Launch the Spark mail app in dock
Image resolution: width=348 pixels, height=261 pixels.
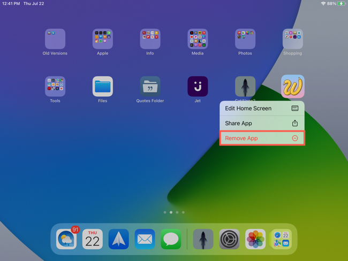(118, 239)
